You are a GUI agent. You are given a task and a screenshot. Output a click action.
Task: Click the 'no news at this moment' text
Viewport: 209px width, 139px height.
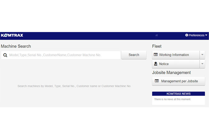pyautogui.click(x=172, y=99)
